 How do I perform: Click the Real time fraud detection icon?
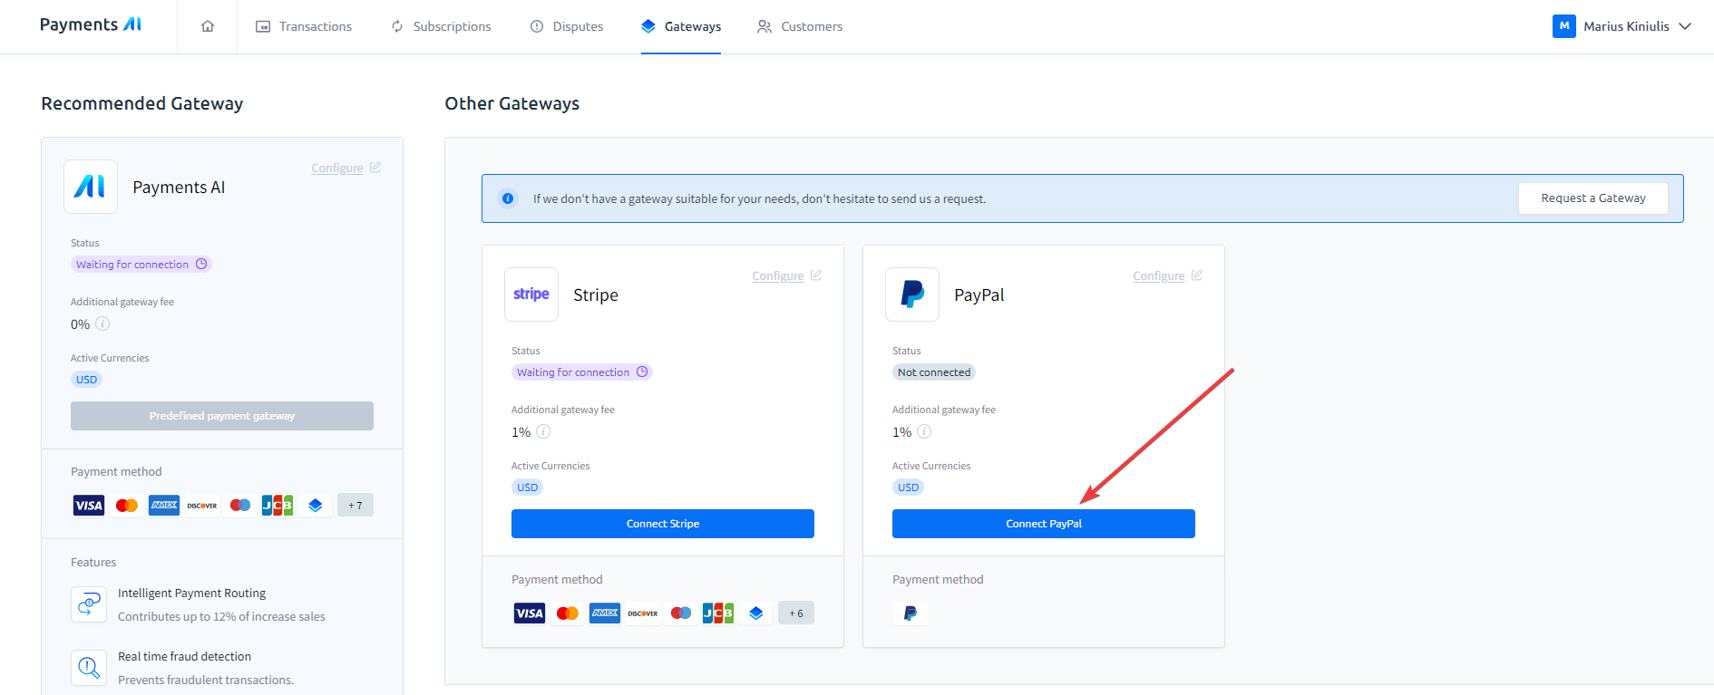[89, 668]
